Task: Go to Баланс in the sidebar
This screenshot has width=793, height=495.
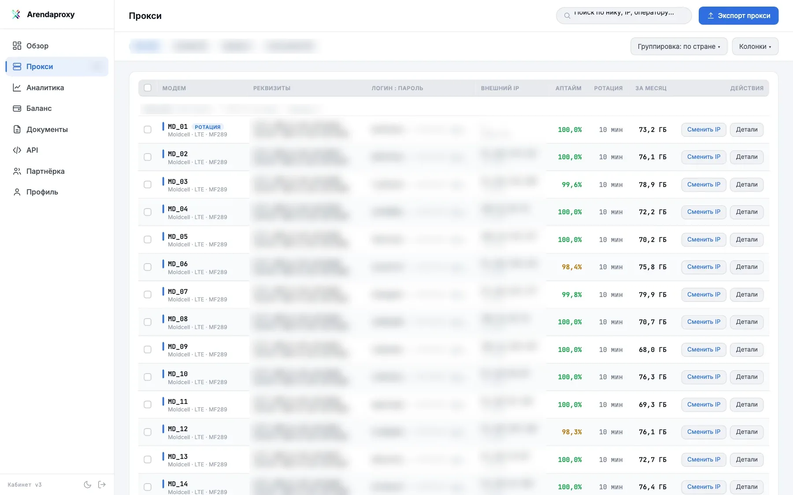Action: [x=57, y=108]
